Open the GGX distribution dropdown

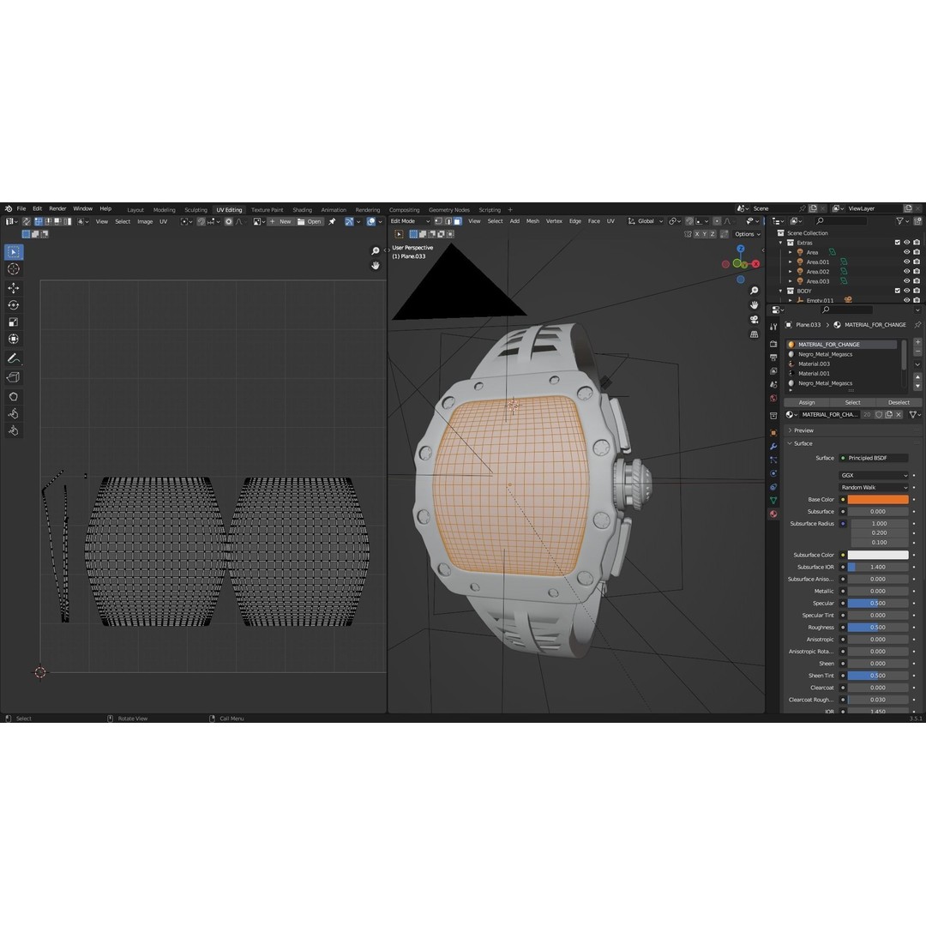pos(873,475)
